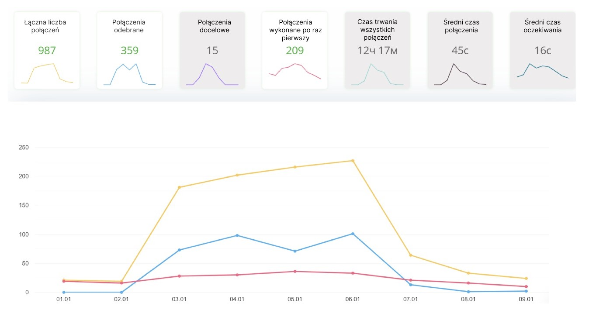Click the dark sparkline in Średni czas połączenia

coord(460,74)
